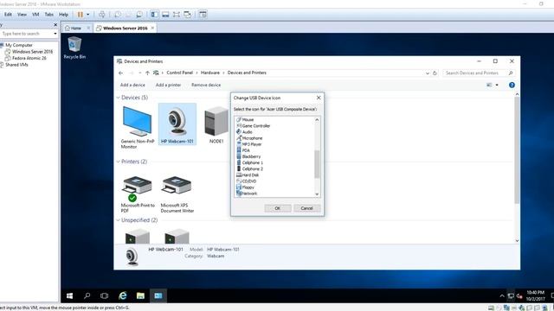Open the dropdown arrow next to the pause icon

coord(88,15)
